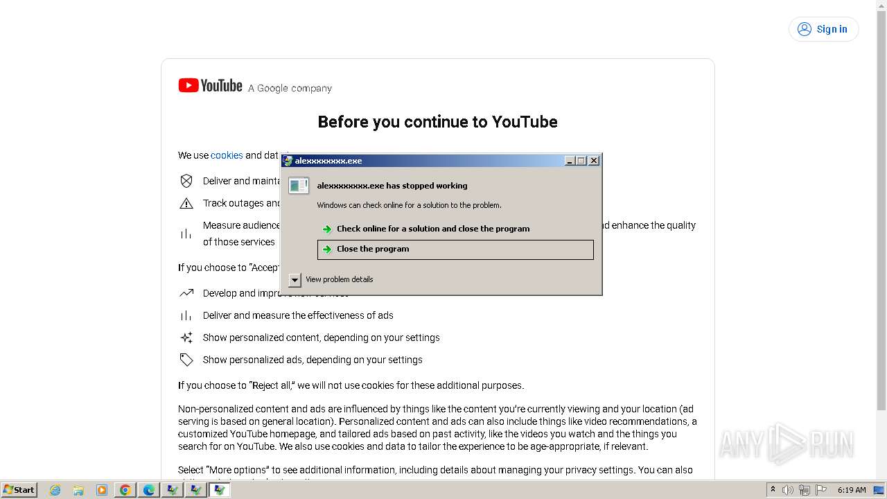Click the Sign in button
Viewport: 887px width, 499px height.
click(823, 29)
